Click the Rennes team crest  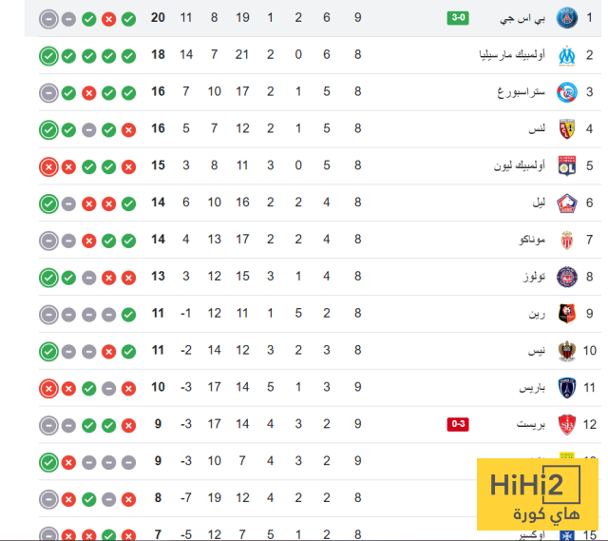click(567, 314)
